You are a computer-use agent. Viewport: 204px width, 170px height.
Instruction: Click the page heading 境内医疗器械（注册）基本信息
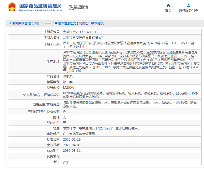coord(58,24)
